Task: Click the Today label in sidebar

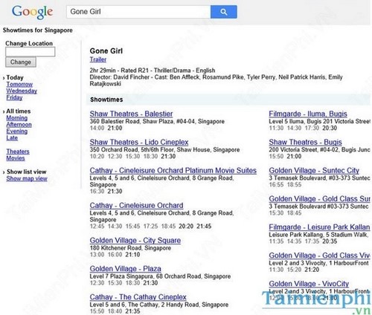Action: click(x=15, y=77)
